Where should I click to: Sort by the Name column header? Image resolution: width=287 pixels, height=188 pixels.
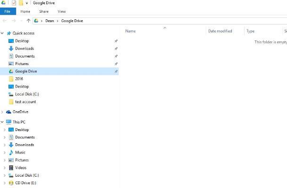click(130, 31)
